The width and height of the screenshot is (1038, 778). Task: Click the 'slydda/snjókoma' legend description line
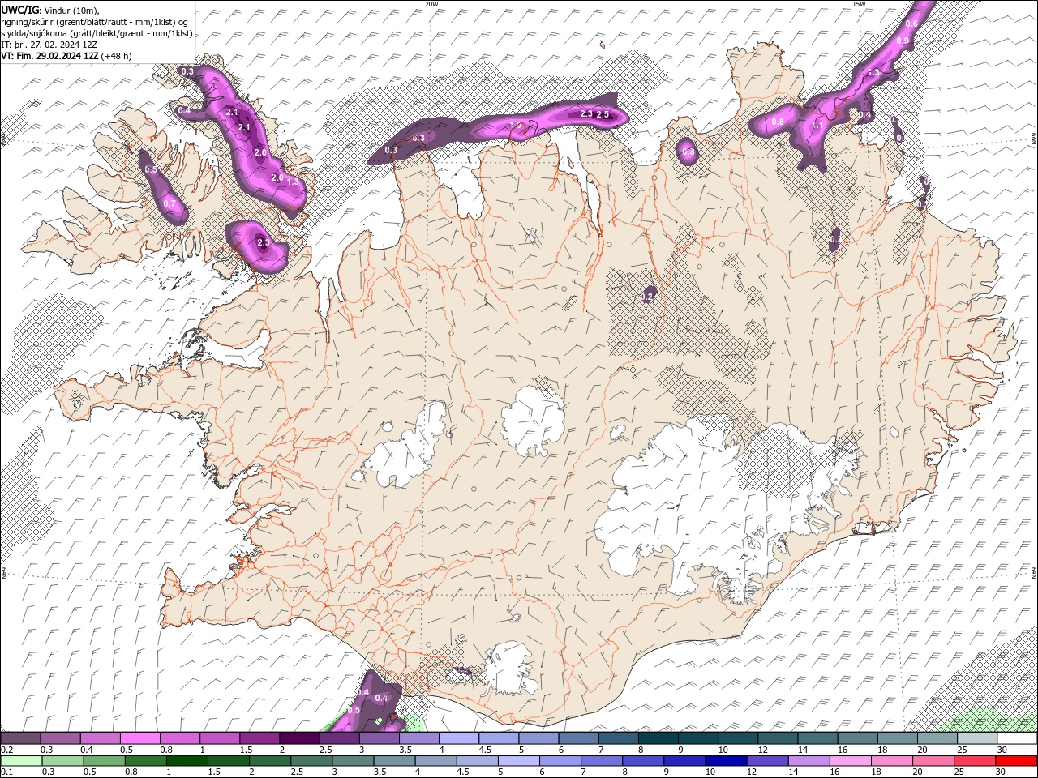pos(97,33)
